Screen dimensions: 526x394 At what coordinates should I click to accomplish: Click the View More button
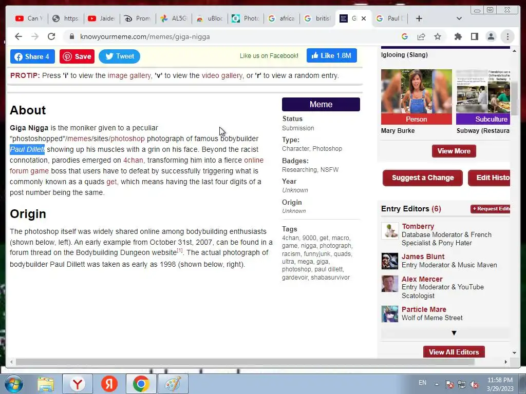tap(454, 151)
